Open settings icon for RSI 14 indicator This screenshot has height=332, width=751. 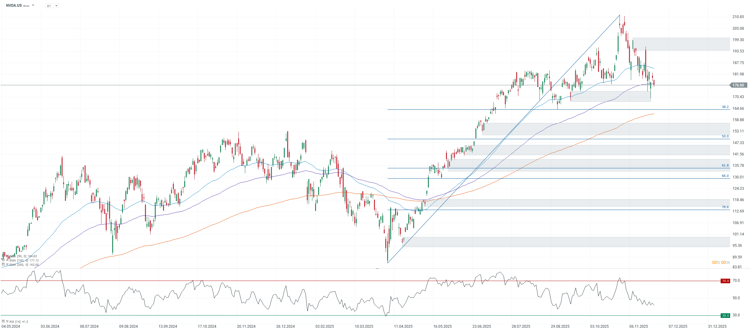click(3, 321)
